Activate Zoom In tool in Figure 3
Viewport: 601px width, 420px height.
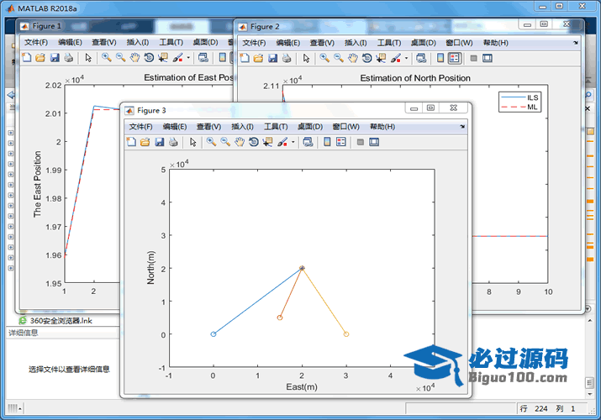(211, 142)
